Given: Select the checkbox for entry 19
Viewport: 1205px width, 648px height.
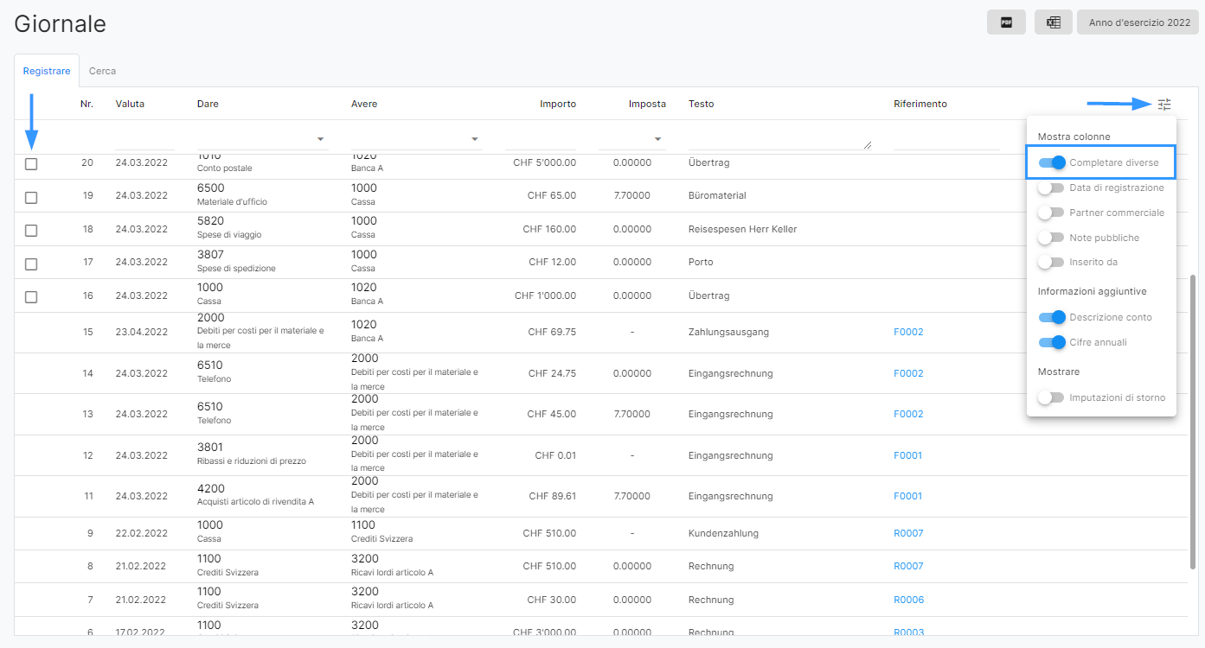Looking at the screenshot, I should [31, 197].
